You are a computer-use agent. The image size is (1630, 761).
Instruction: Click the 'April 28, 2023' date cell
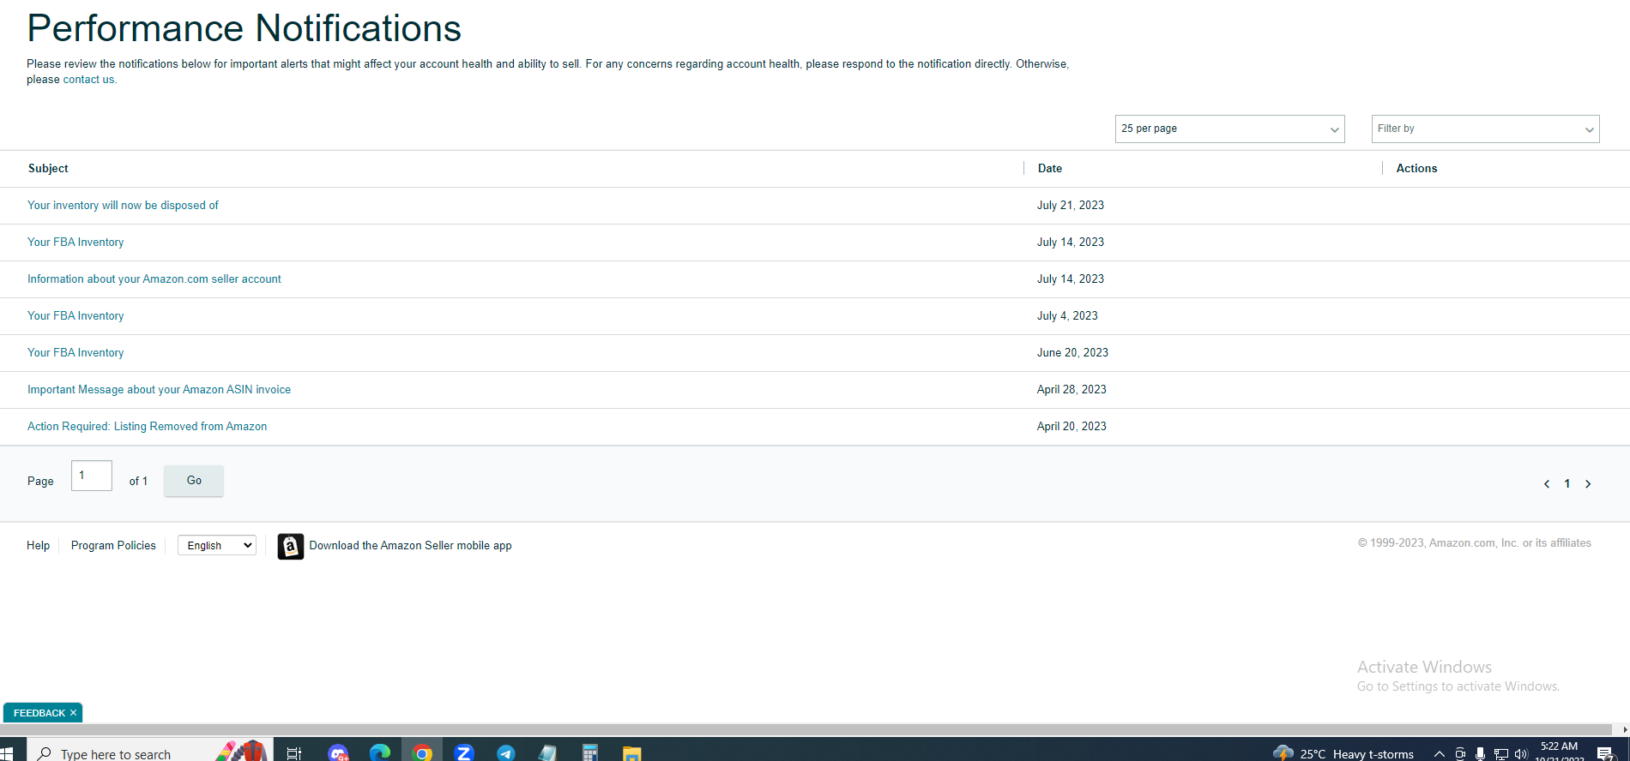[1072, 390]
